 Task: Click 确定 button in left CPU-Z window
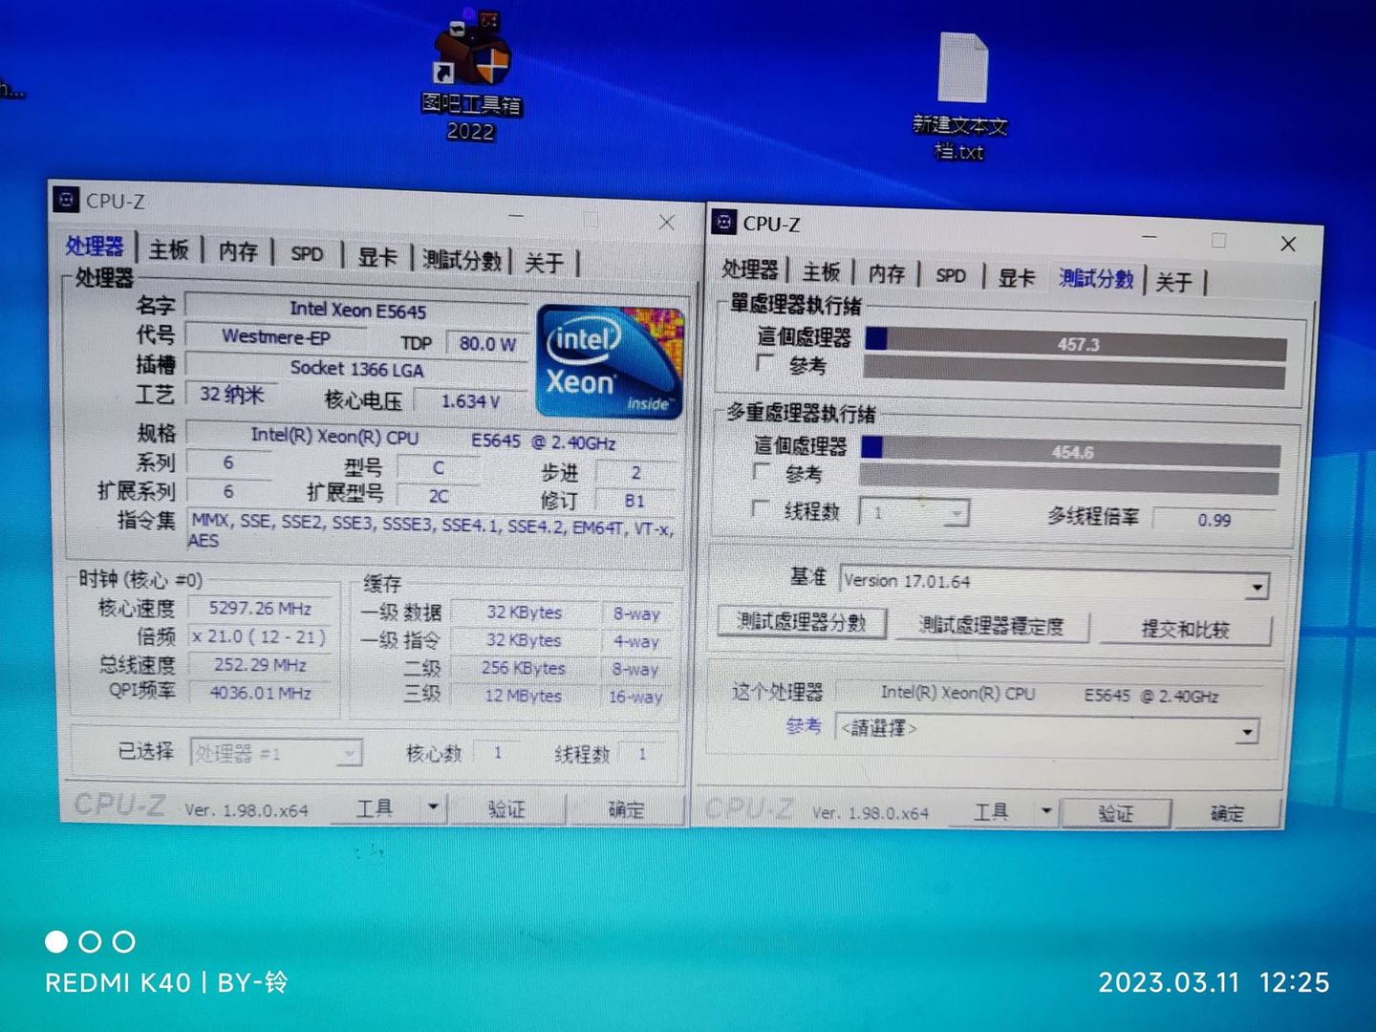tap(627, 810)
